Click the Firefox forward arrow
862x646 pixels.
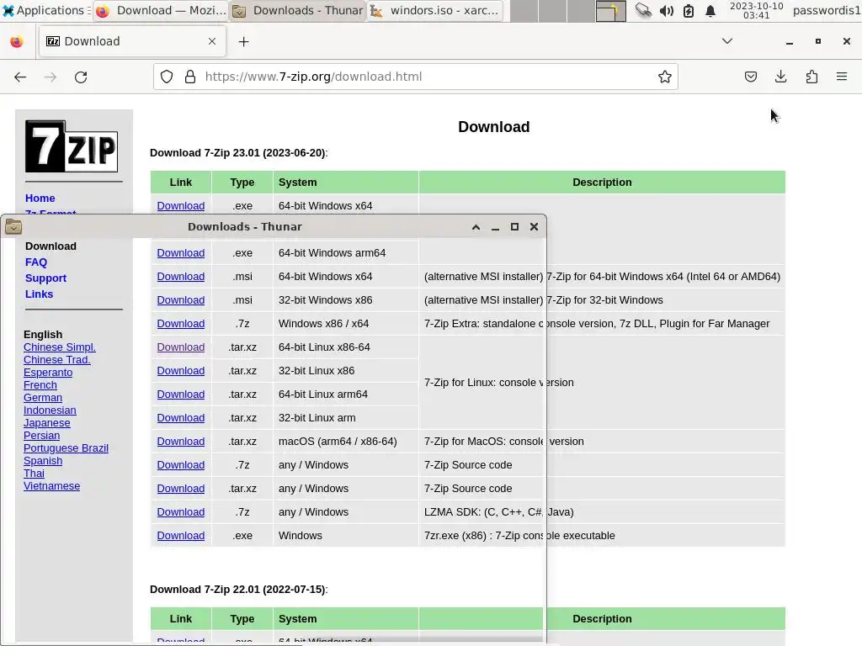[x=51, y=77]
